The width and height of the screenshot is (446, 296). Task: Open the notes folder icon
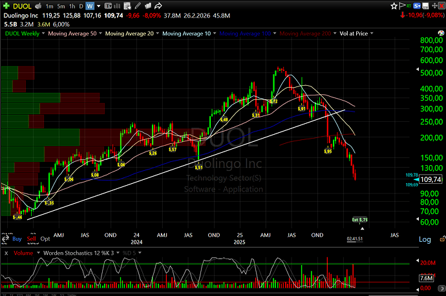coord(148,6)
